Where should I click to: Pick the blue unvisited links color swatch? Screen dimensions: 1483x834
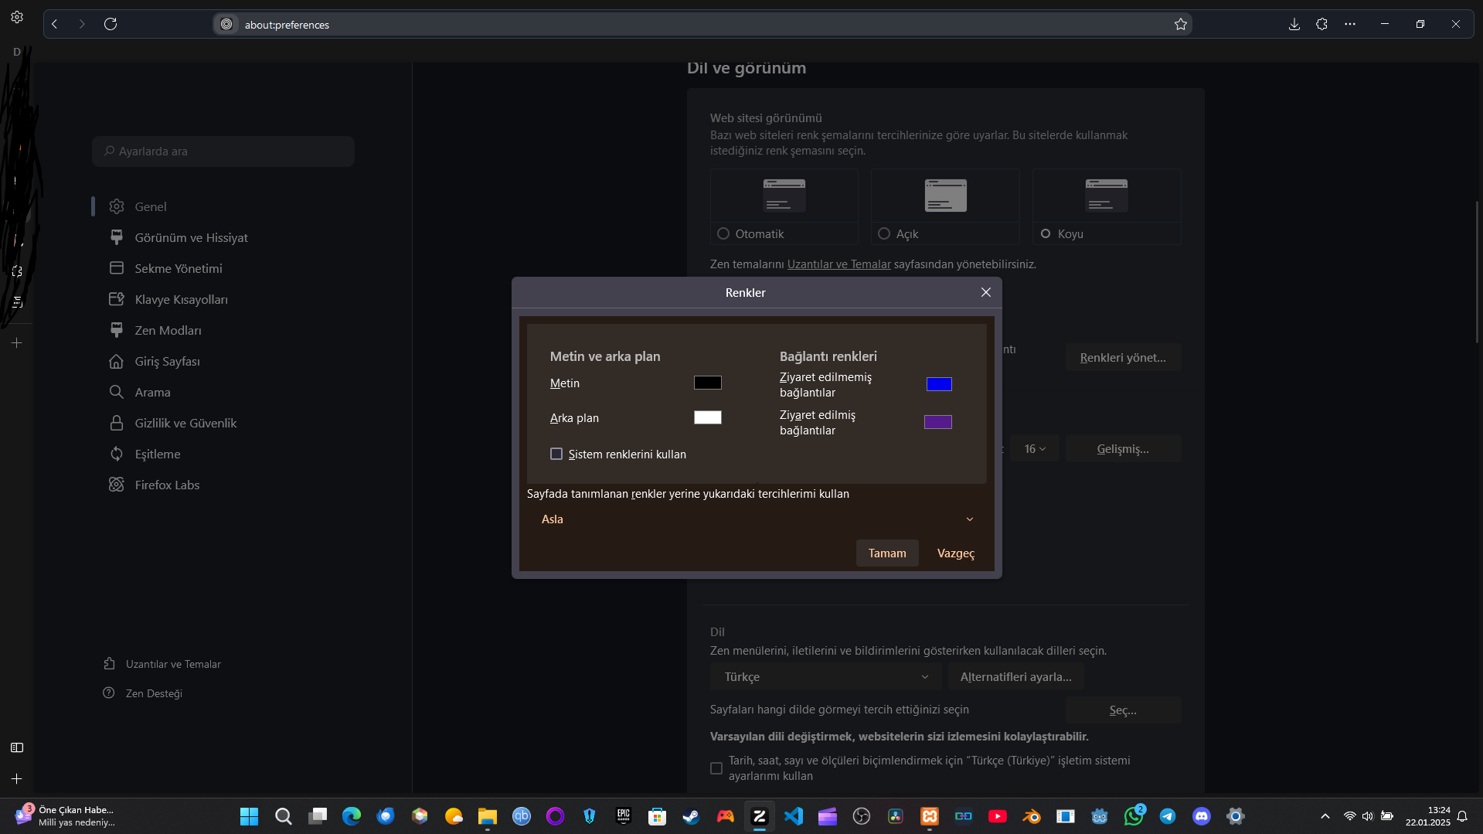tap(939, 384)
